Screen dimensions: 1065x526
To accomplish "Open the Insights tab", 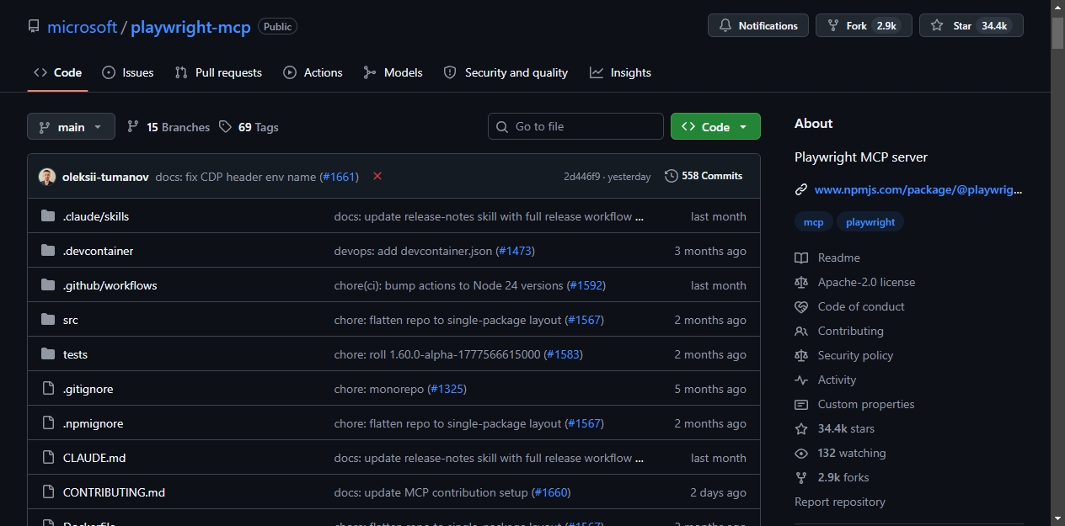I will click(x=620, y=72).
